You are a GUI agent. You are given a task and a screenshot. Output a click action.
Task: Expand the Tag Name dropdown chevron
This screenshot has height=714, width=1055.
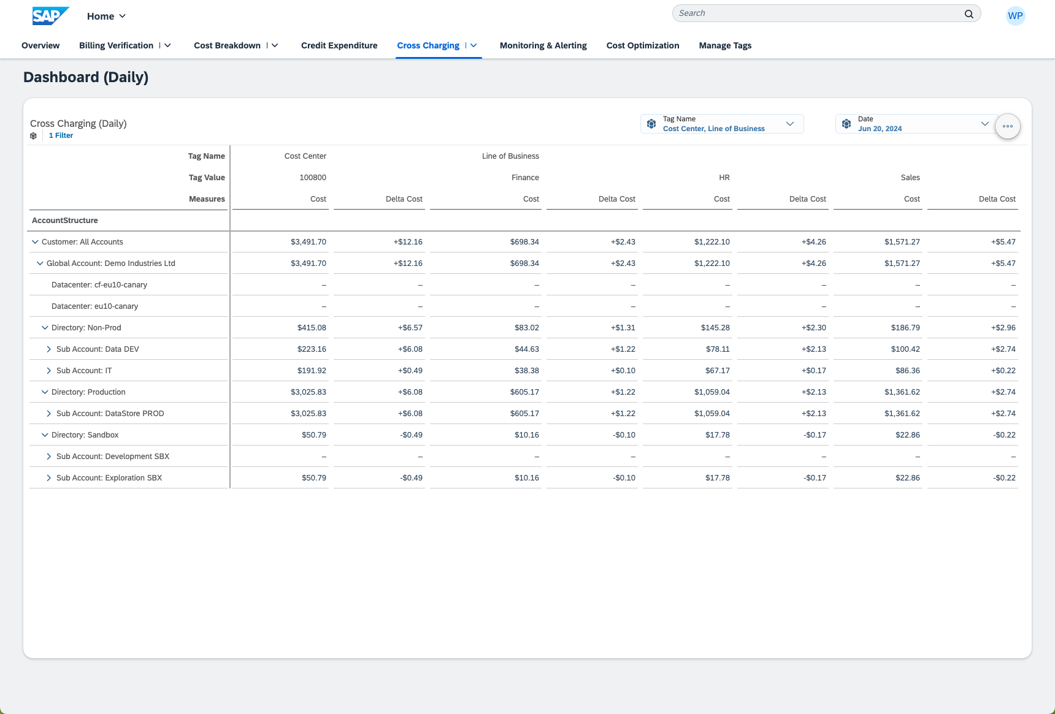coord(790,124)
